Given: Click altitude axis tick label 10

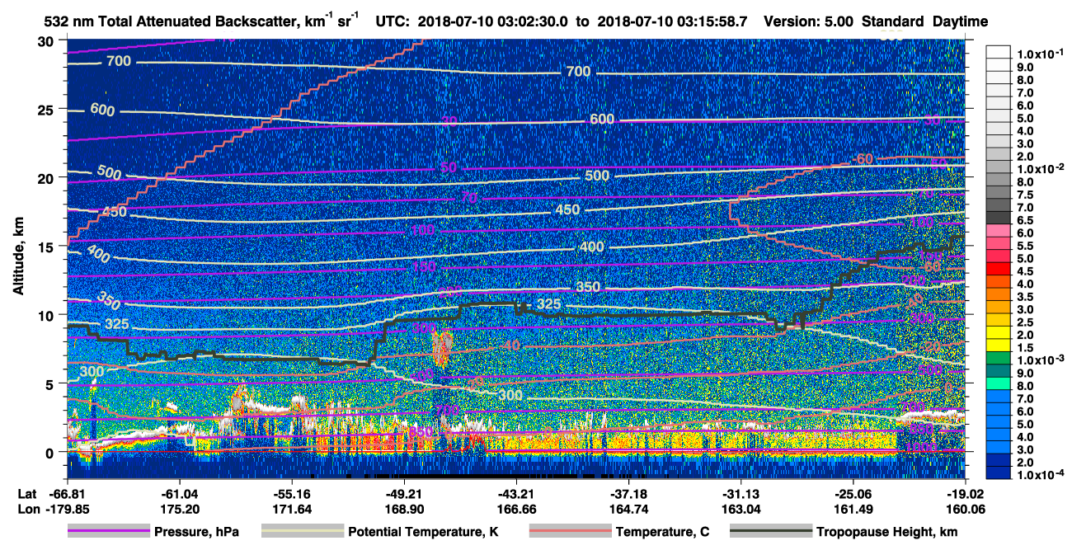Looking at the screenshot, I should point(48,315).
